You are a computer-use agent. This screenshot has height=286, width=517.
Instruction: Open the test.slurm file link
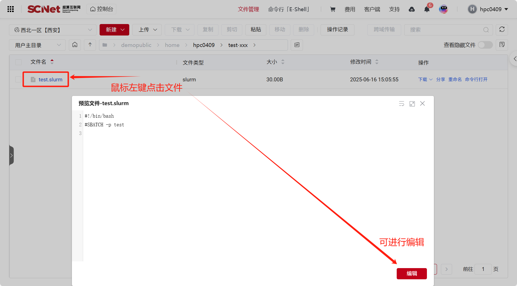tap(50, 79)
